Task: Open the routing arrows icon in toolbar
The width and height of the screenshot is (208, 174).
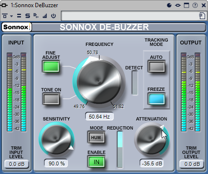Action: coord(36,16)
